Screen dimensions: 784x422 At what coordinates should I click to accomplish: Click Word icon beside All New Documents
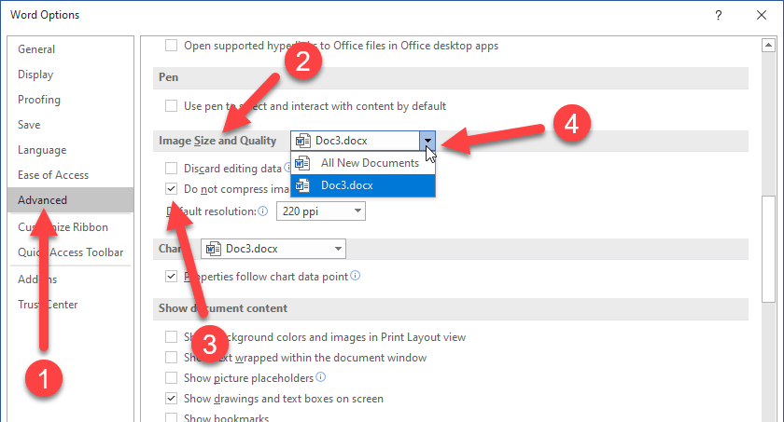click(302, 163)
